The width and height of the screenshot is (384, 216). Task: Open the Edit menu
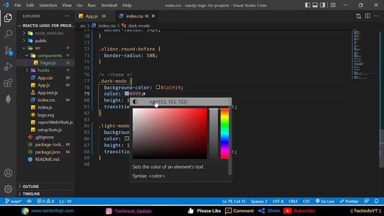tap(30, 5)
